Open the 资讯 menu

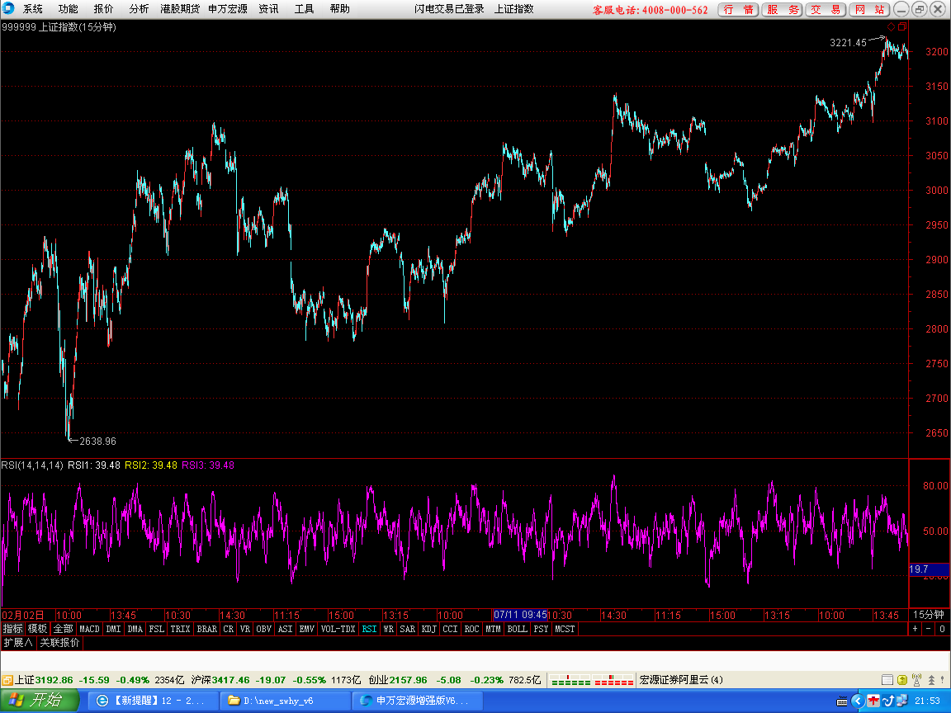coord(268,9)
